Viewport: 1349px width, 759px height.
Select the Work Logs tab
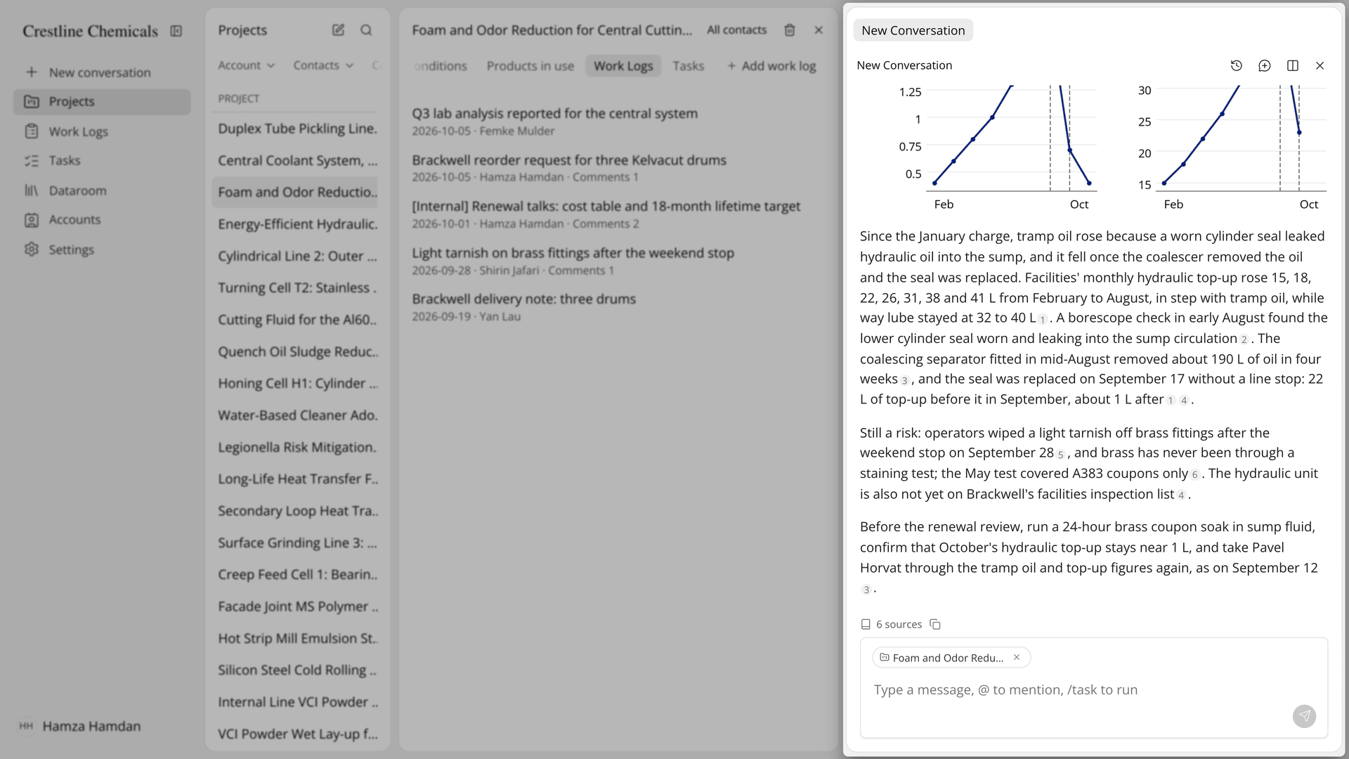point(623,66)
